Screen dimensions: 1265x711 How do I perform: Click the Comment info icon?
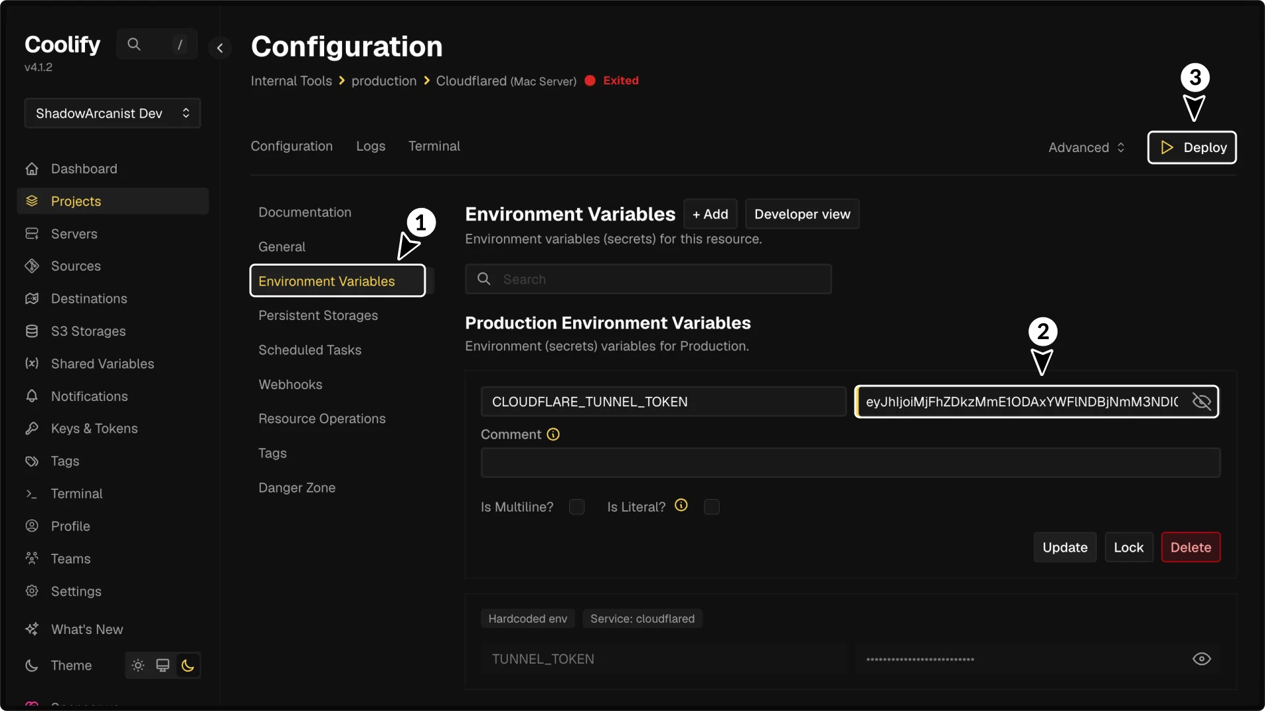pos(553,434)
